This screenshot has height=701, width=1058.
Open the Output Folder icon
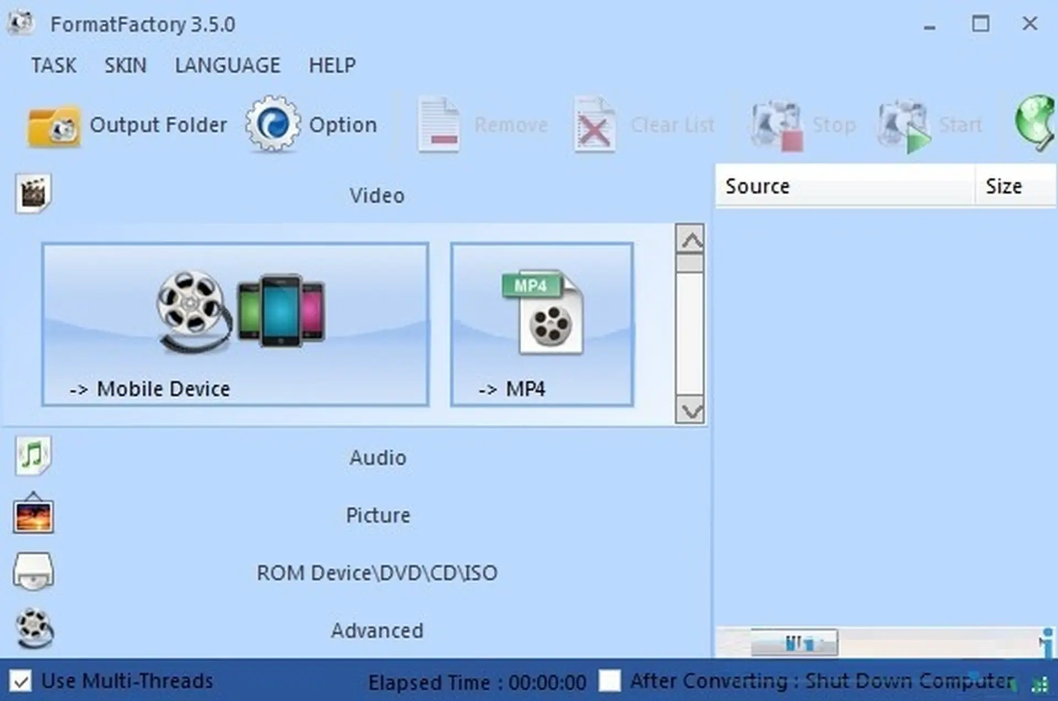[54, 126]
